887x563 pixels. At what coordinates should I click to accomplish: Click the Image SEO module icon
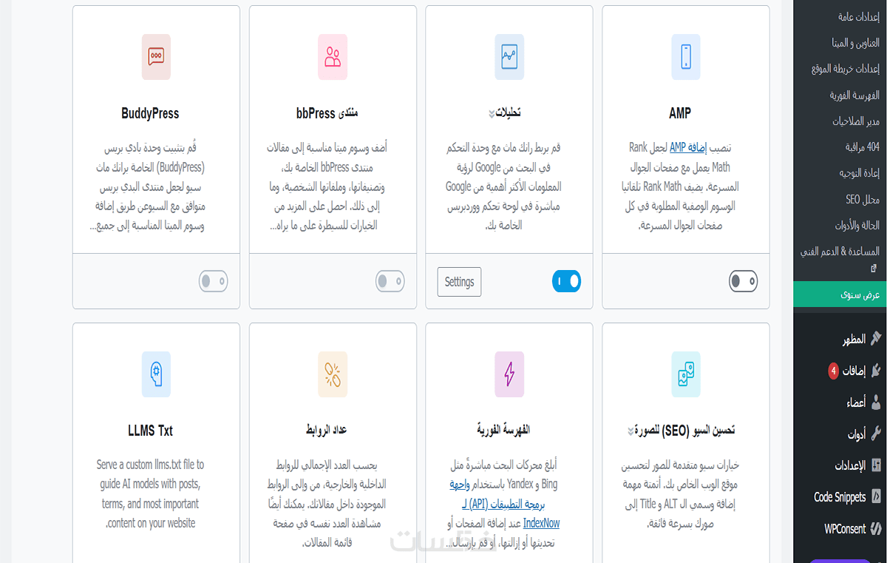coord(686,374)
